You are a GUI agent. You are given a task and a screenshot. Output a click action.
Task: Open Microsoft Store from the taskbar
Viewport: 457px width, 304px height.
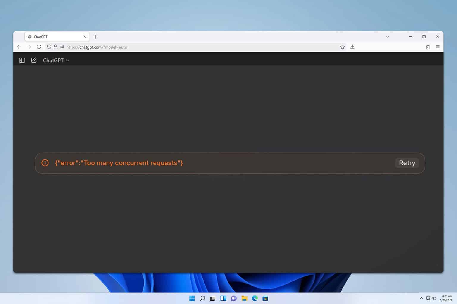265,298
